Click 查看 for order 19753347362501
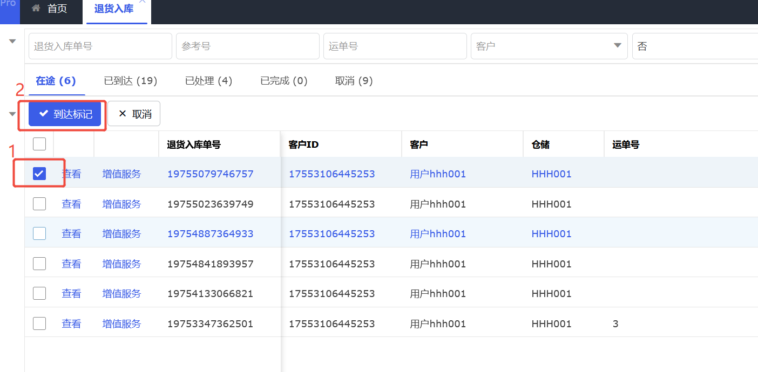This screenshot has height=372, width=758. pyautogui.click(x=71, y=323)
